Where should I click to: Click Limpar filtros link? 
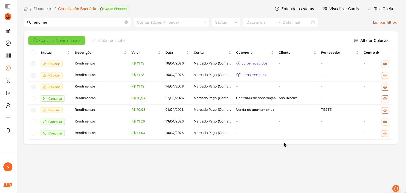coord(385,22)
